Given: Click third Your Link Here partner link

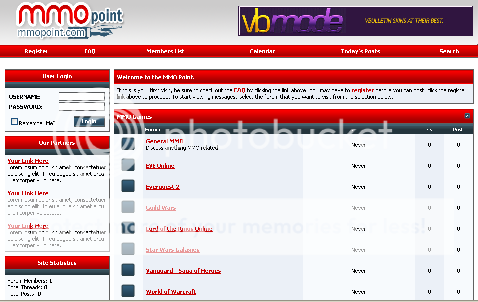Looking at the screenshot, I should coord(28,226).
